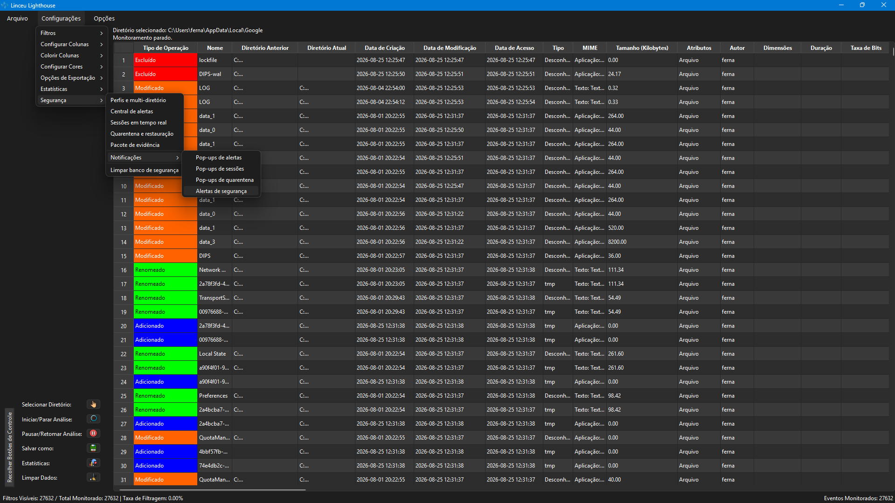
Task: Expand the Colorir Colunas submenu
Action: 72,55
